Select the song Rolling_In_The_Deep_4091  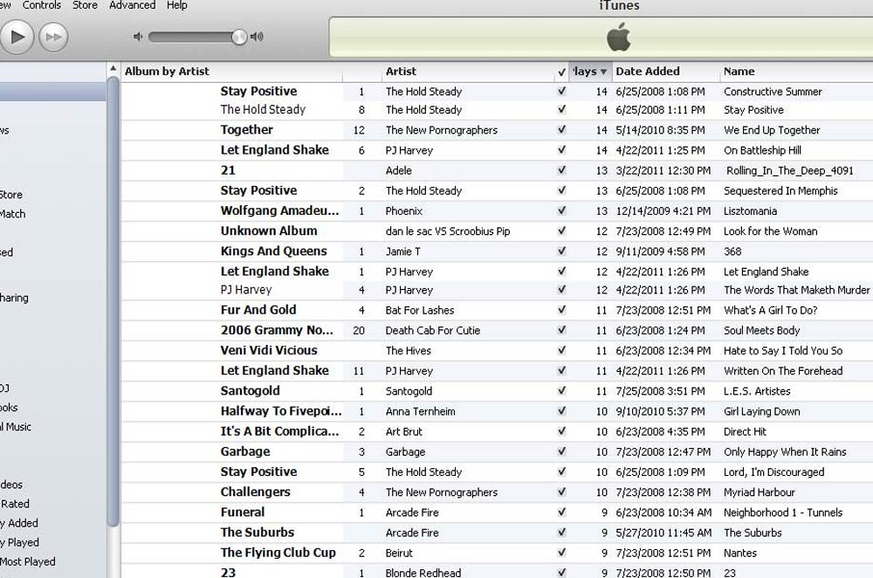coord(789,171)
